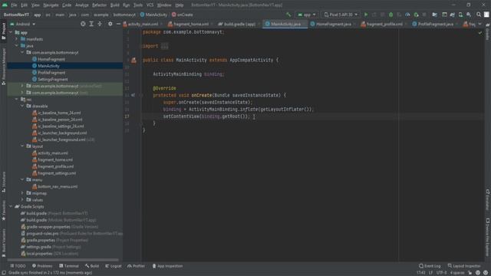The height and width of the screenshot is (276, 491).
Task: Open the Project side tool window tab
Action: tap(3, 31)
